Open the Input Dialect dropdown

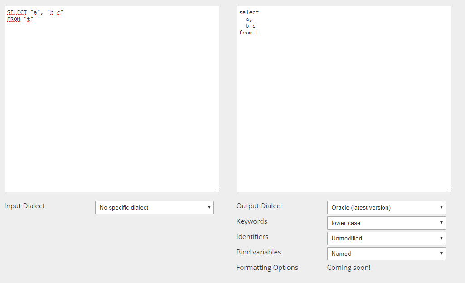click(x=154, y=207)
